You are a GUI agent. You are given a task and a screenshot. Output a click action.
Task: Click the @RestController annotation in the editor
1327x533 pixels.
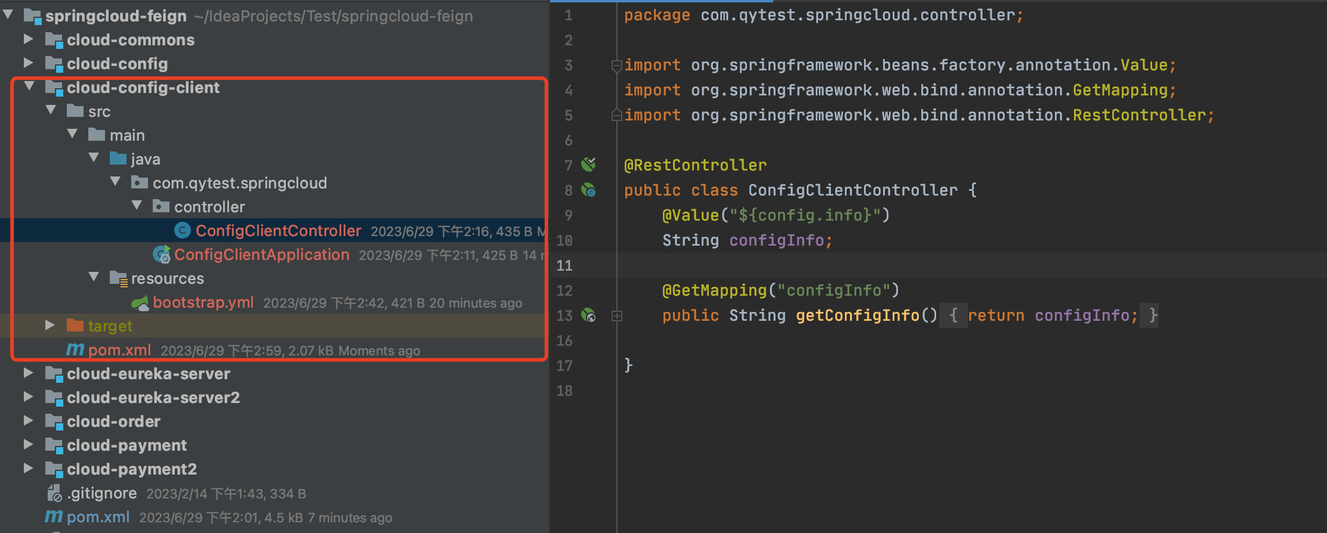(x=695, y=165)
